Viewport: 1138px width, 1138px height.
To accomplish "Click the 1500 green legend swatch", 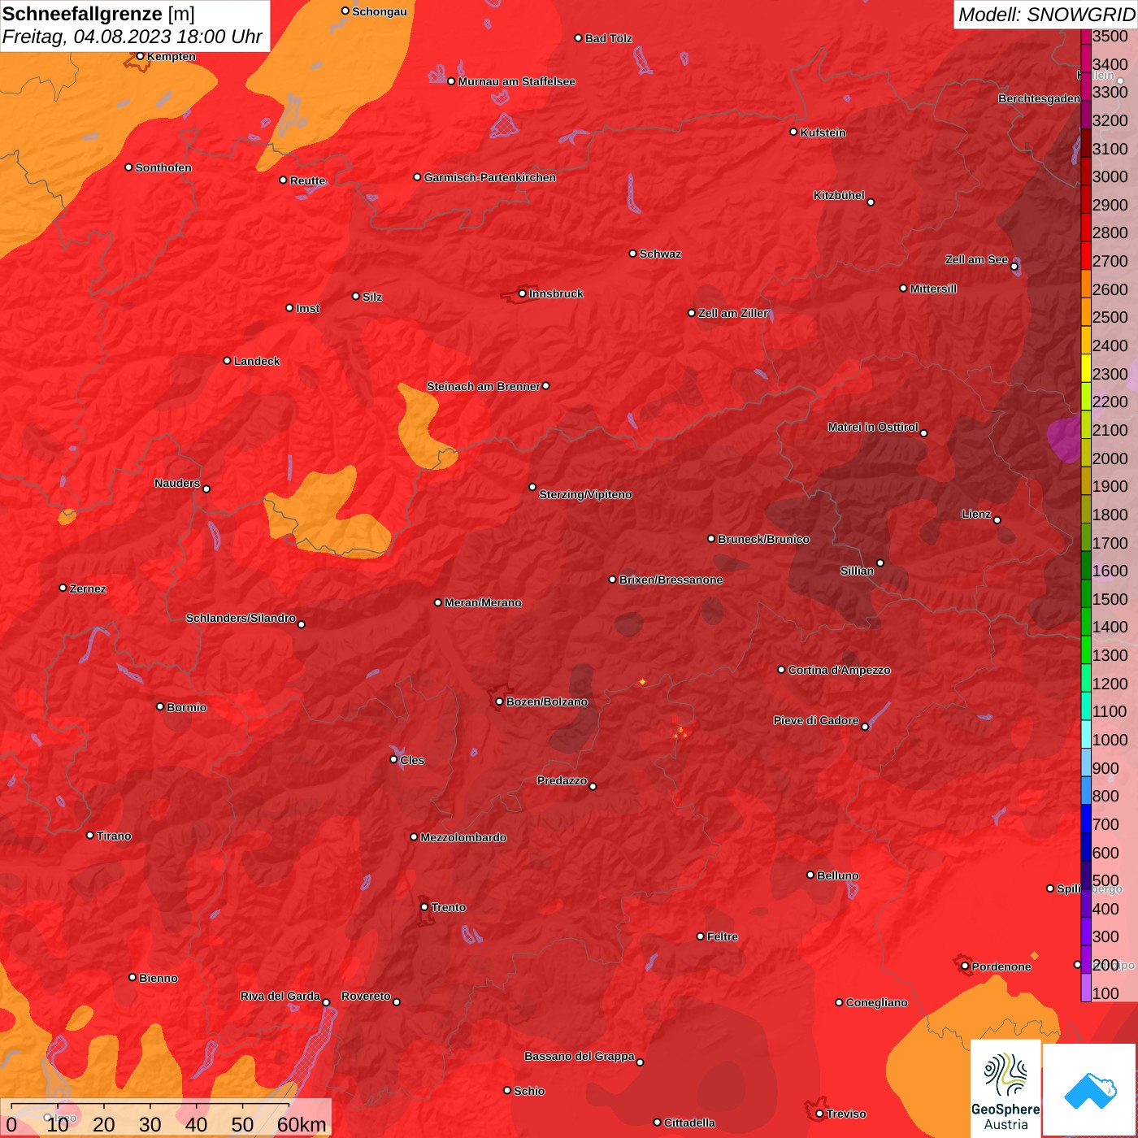I will click(x=1085, y=593).
